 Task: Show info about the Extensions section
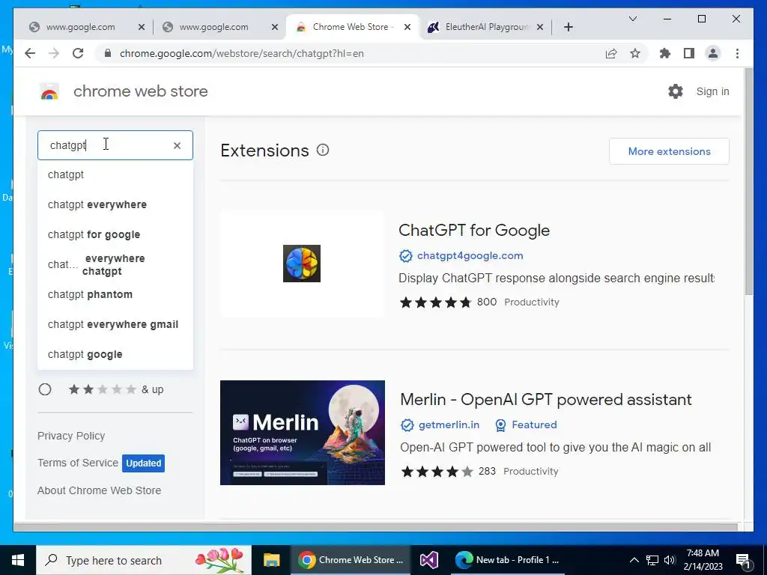point(323,150)
